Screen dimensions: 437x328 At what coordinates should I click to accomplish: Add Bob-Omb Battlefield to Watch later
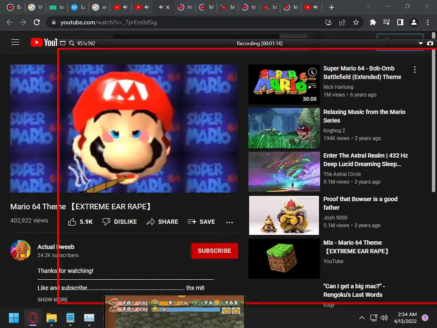click(x=312, y=73)
